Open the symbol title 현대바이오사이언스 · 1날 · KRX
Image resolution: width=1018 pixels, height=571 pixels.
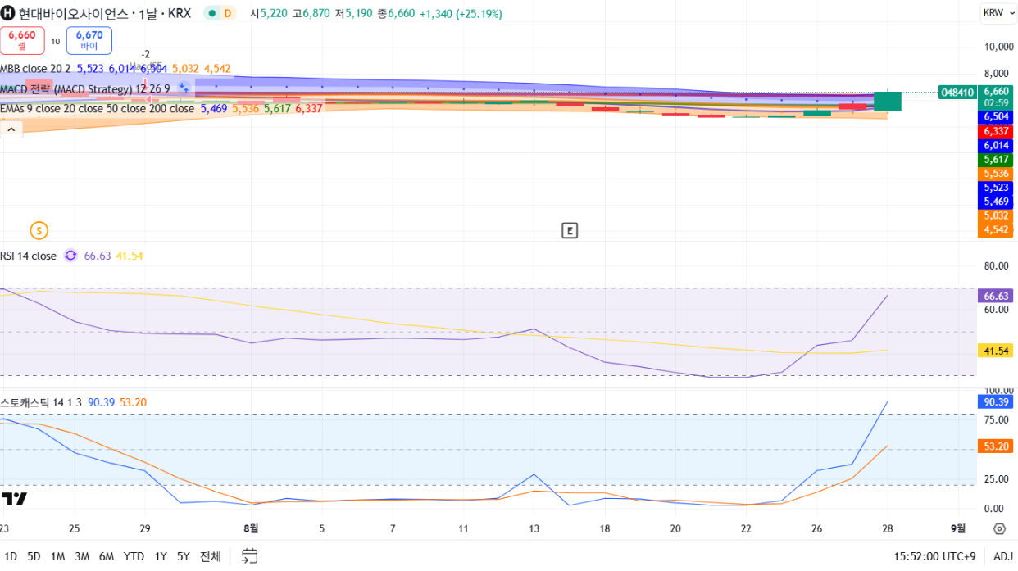click(105, 13)
